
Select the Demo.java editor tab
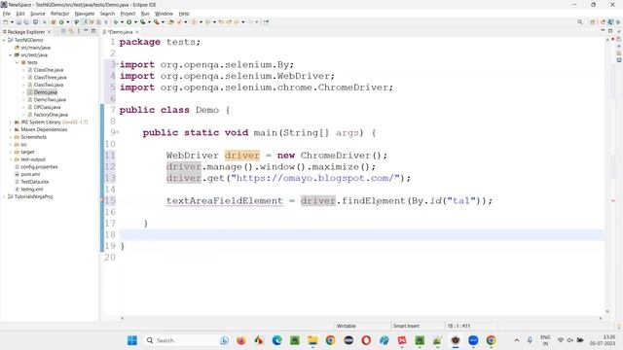coord(120,32)
